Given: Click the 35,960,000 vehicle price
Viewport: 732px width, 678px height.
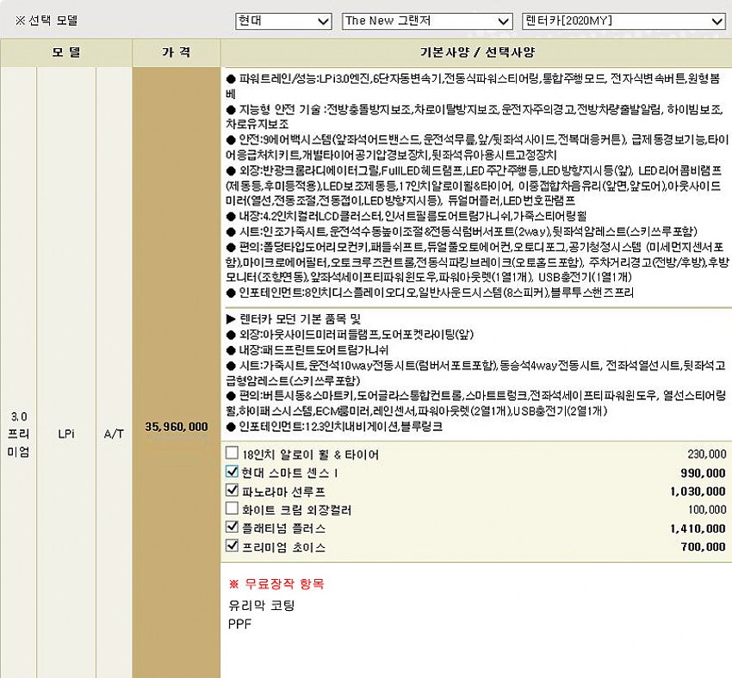Looking at the screenshot, I should pos(177,426).
